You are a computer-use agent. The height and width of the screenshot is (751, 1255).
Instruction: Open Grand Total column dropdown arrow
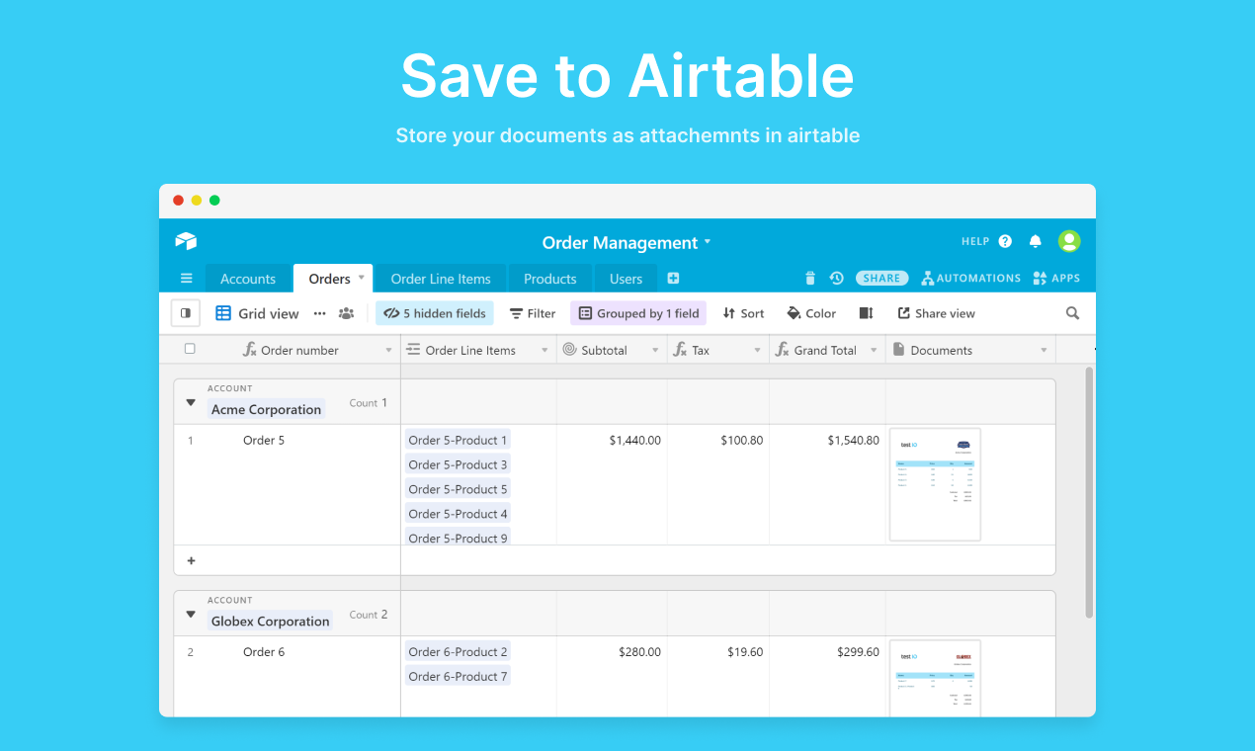(874, 350)
